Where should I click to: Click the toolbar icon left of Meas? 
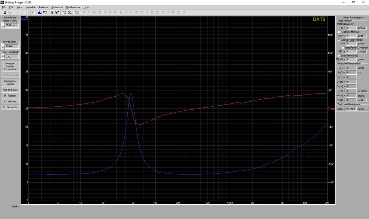click(70, 13)
